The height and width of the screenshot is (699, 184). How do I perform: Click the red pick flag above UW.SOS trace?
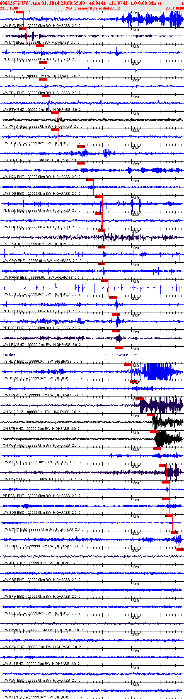coord(166,499)
